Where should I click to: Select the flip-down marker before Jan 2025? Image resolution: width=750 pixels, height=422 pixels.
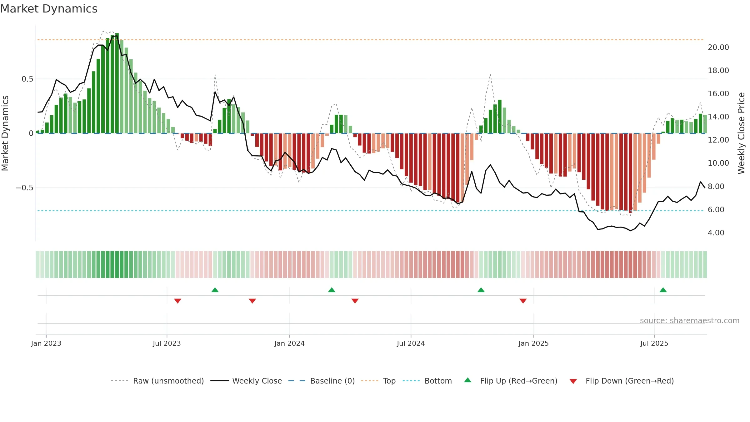pos(523,301)
